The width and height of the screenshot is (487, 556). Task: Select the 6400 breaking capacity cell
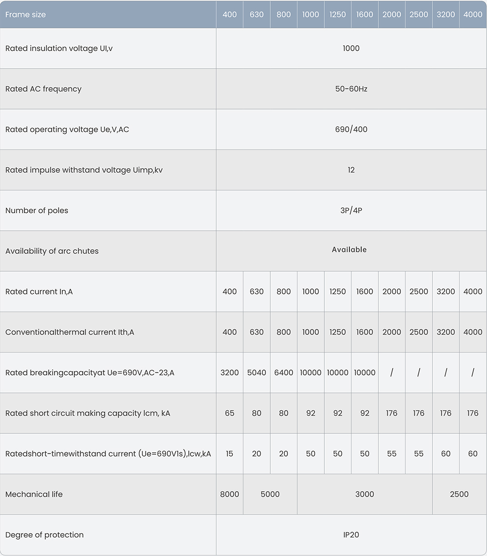[x=283, y=372]
